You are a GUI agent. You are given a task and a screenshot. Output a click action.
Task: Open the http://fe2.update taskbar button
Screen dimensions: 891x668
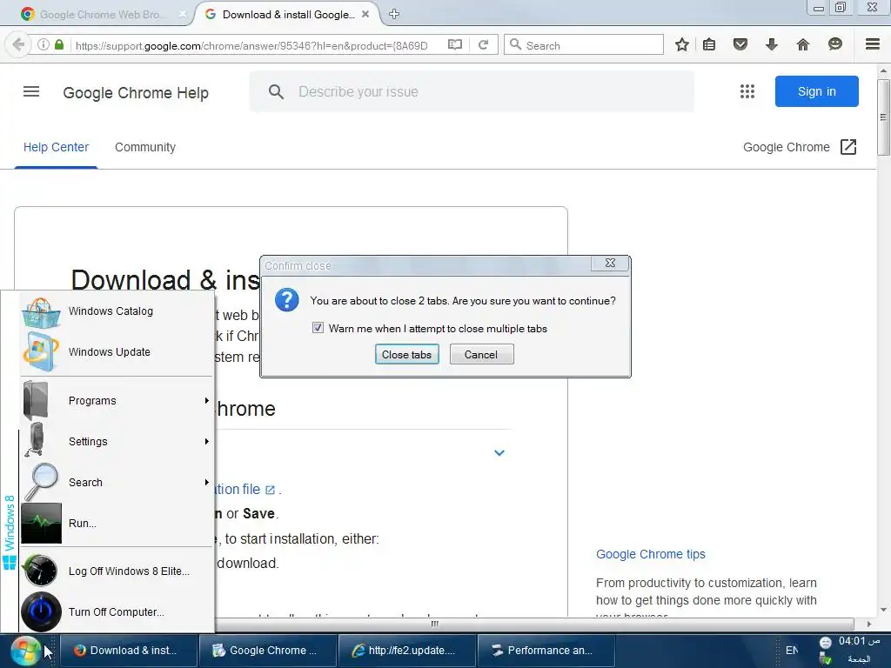pyautogui.click(x=407, y=651)
